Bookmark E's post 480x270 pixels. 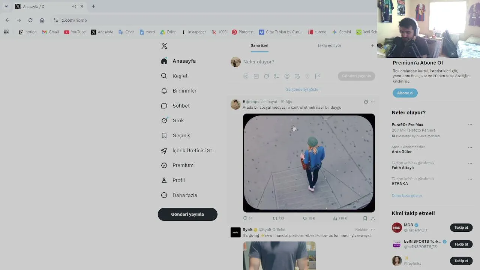(365, 218)
